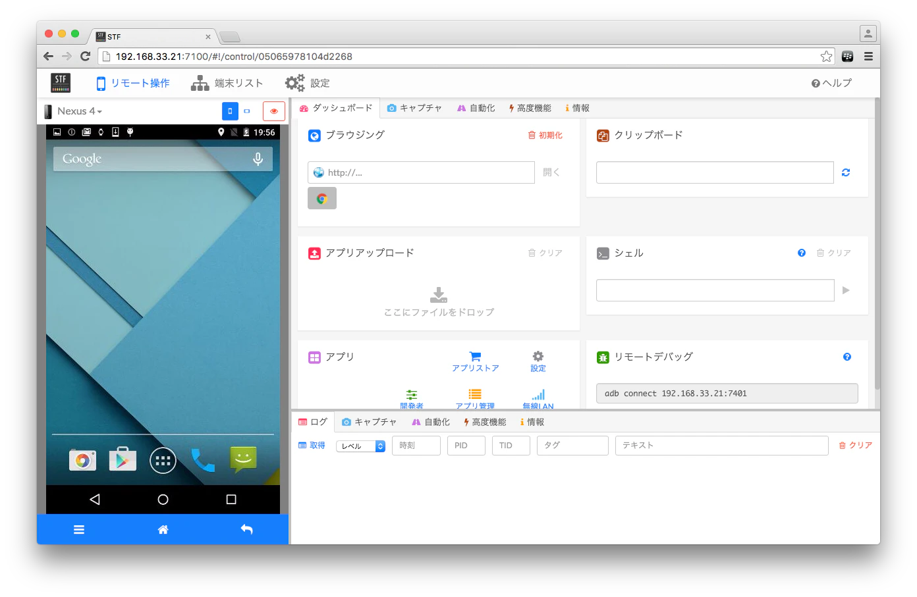The image size is (917, 597).
Task: Open the レベル log level dropdown
Action: click(x=360, y=446)
